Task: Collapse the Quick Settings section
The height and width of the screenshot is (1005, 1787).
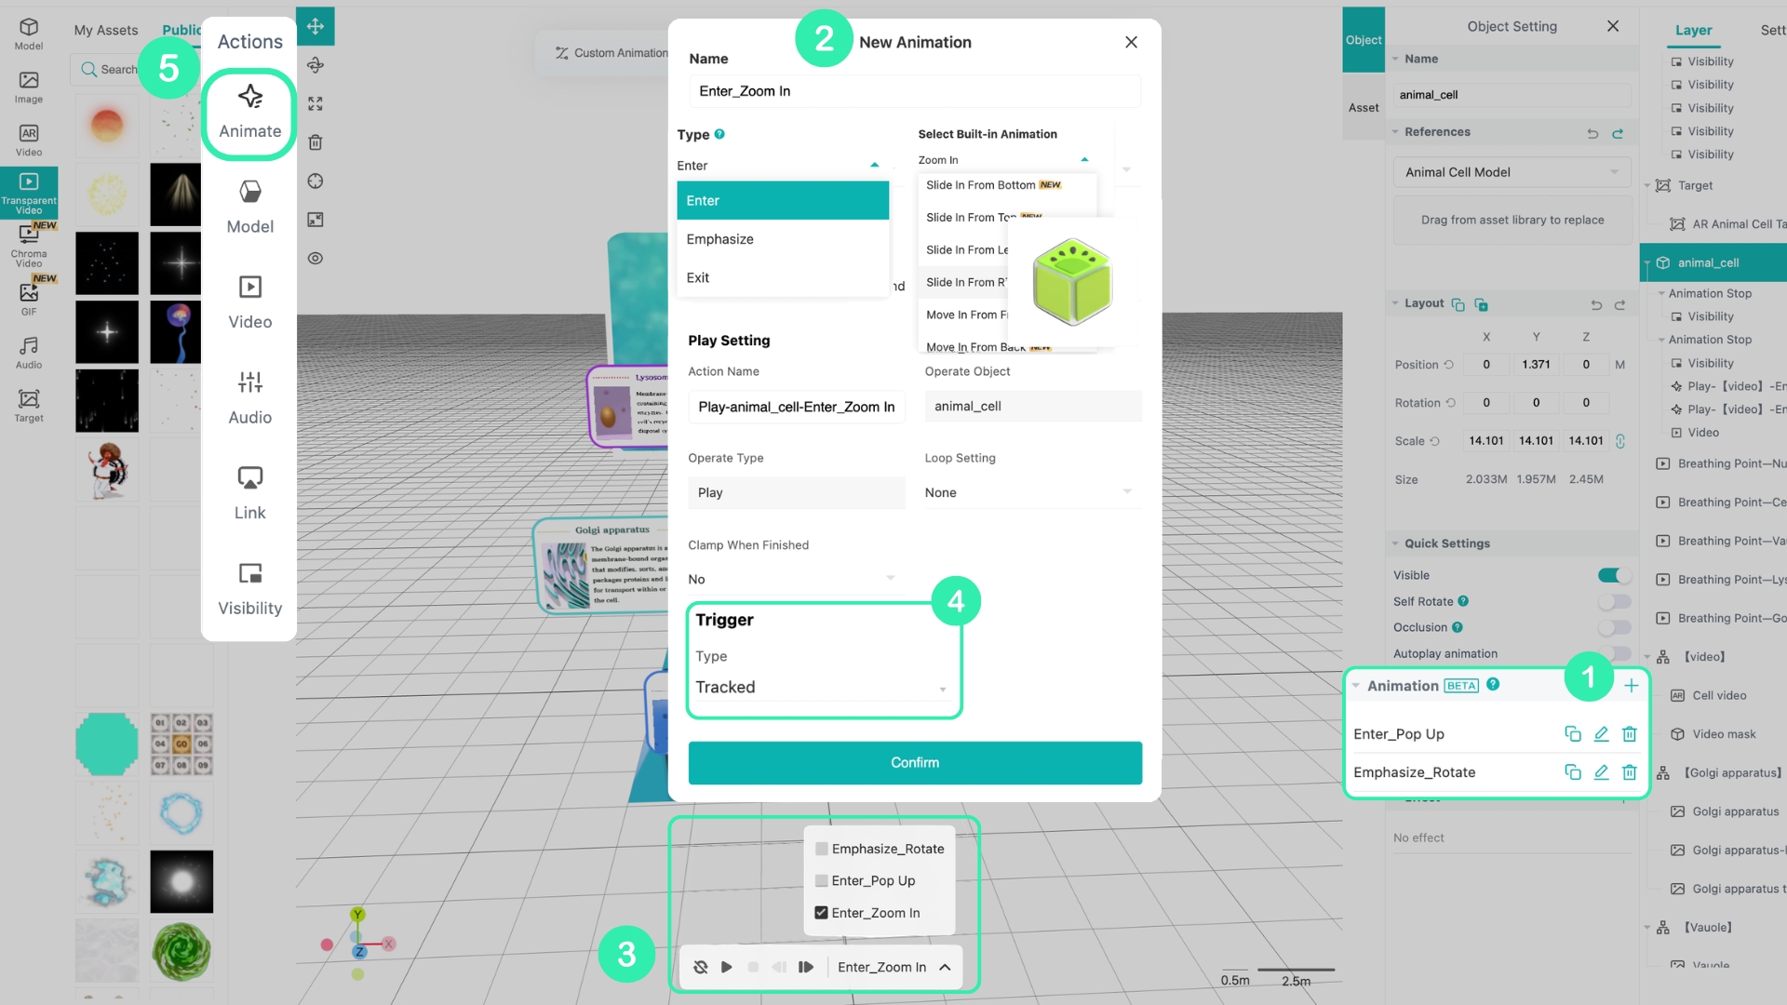Action: 1395,543
